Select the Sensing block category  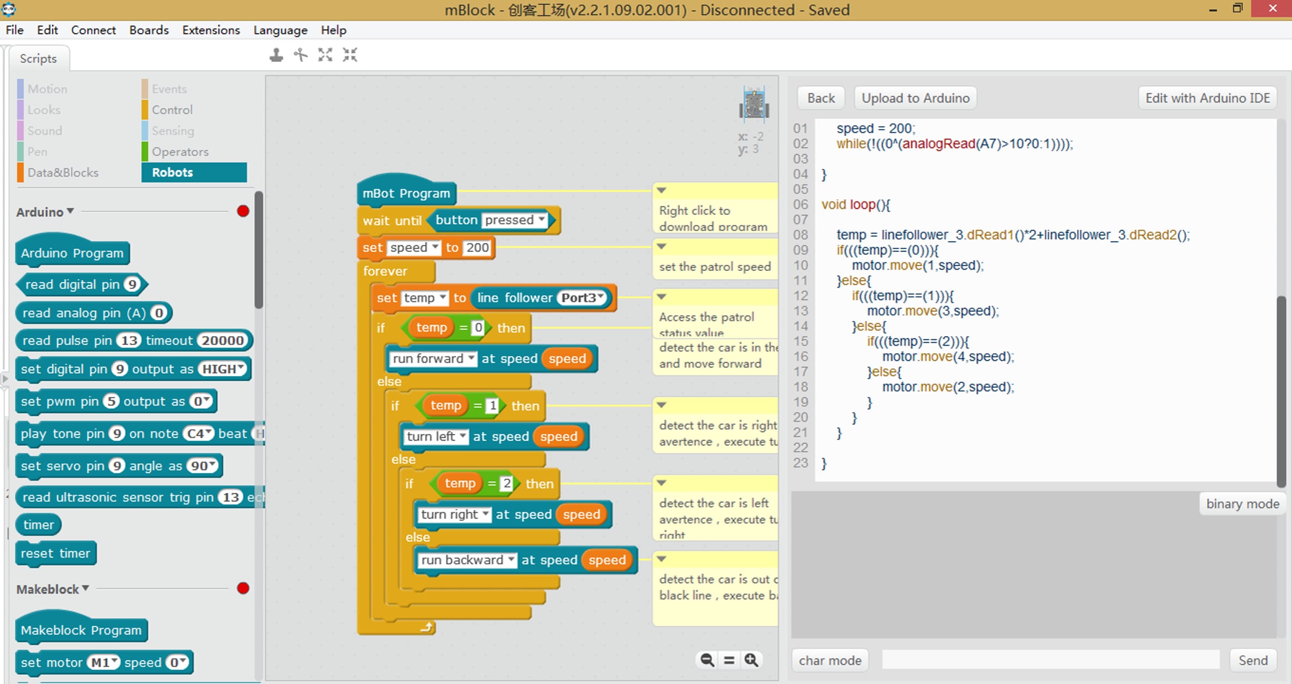[x=173, y=131]
